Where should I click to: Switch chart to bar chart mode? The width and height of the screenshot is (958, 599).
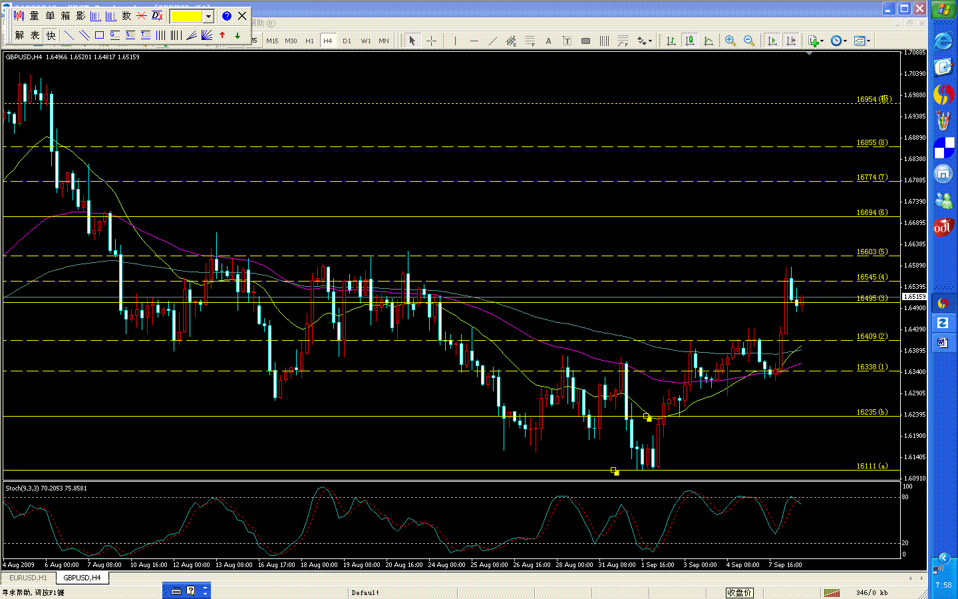click(x=671, y=41)
